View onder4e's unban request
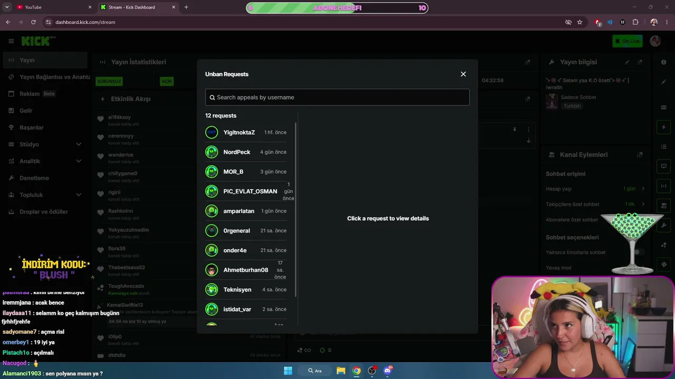 [246, 250]
